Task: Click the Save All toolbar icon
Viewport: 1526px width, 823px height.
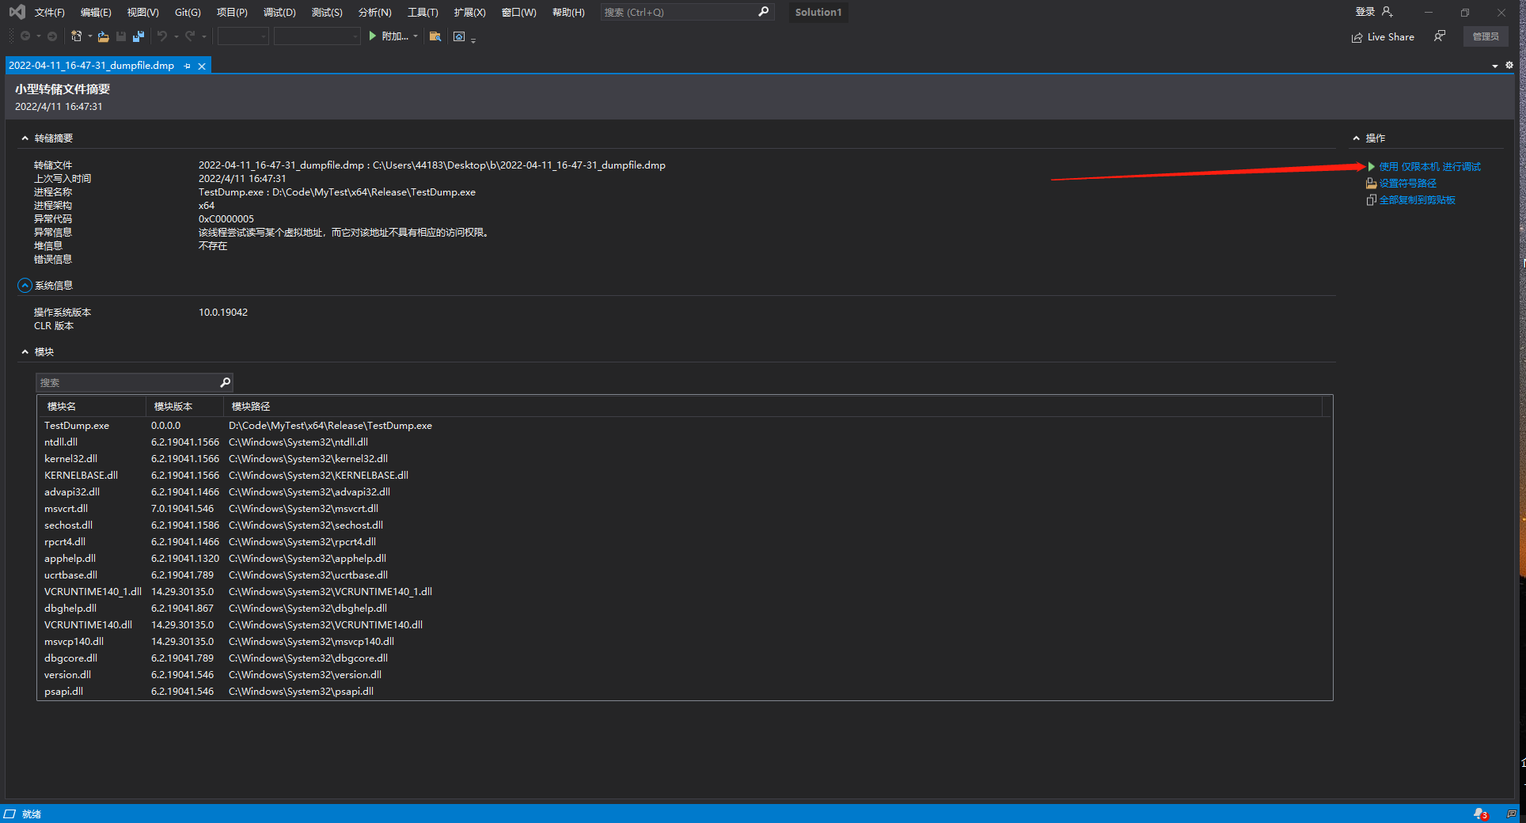Action: tap(139, 36)
